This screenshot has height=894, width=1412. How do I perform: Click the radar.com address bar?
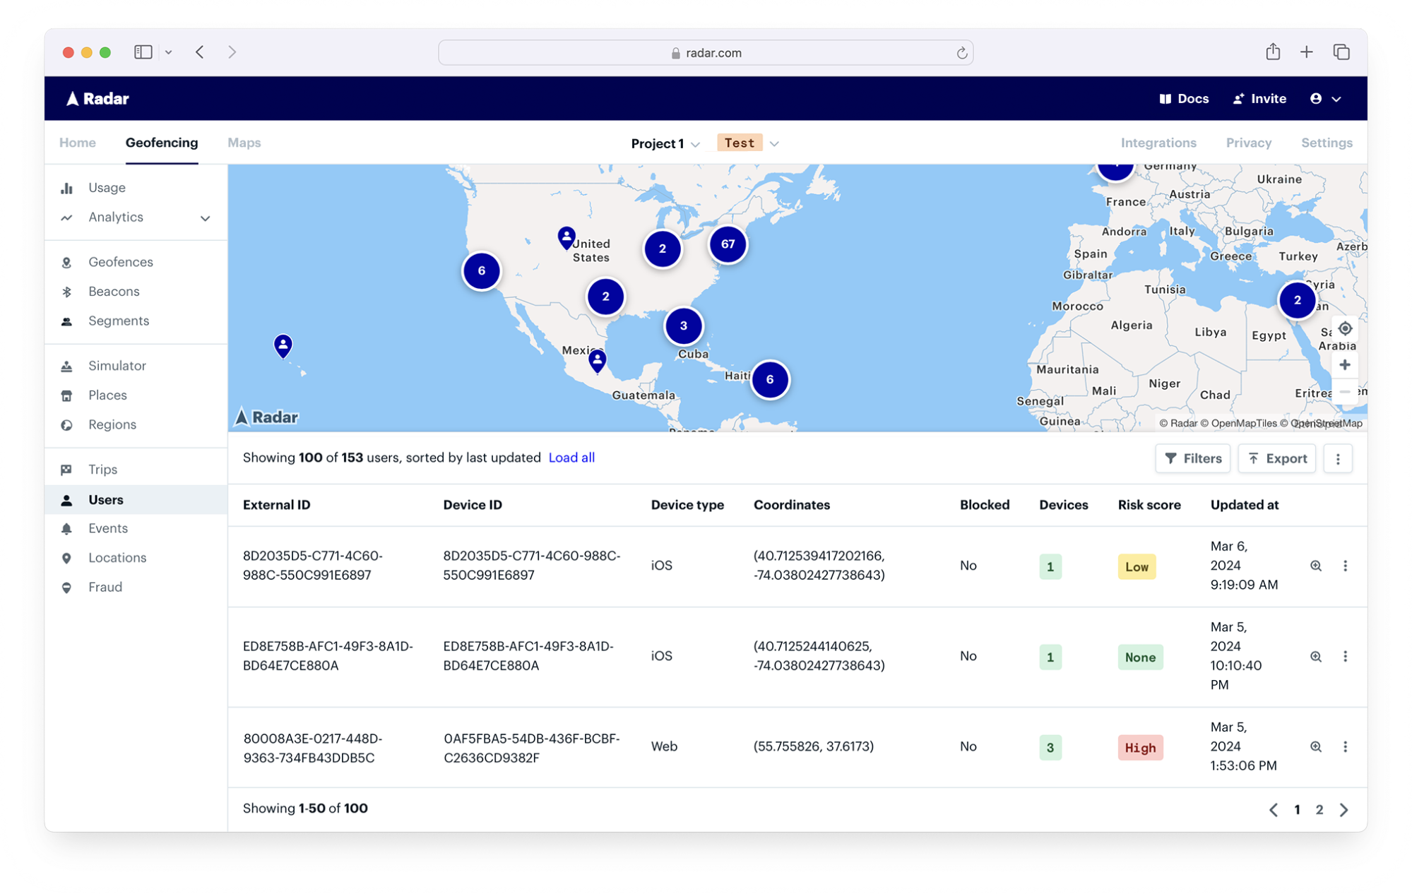pyautogui.click(x=706, y=53)
